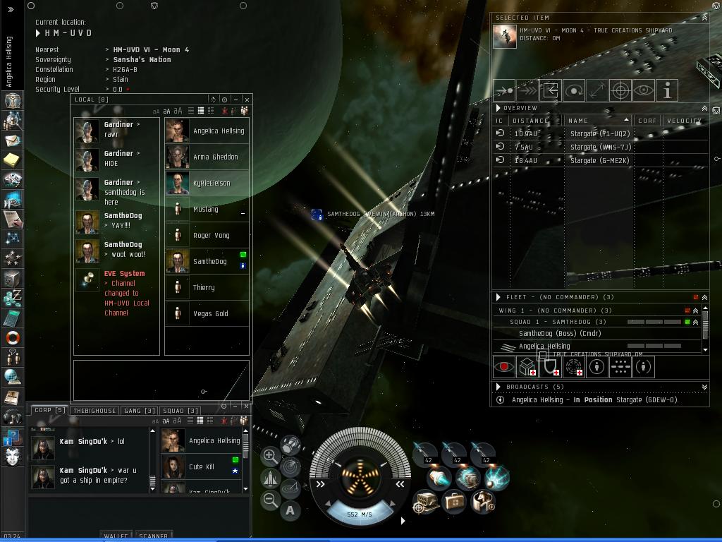This screenshot has width=722, height=542.
Task: Open the cargo hold button near HUD
Action: (x=290, y=445)
